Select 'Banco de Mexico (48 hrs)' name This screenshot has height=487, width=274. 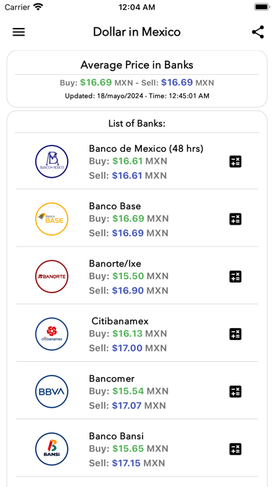tap(146, 149)
